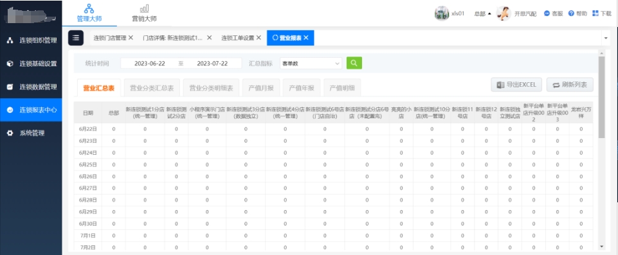Open 帮助 question-mark icon
The height and width of the screenshot is (255, 618).
pos(571,13)
